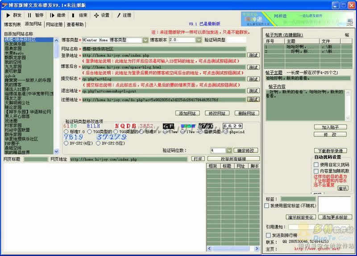
Task: Enable 使用自定义扰码 checkbox
Action: pyautogui.click(x=316, y=164)
